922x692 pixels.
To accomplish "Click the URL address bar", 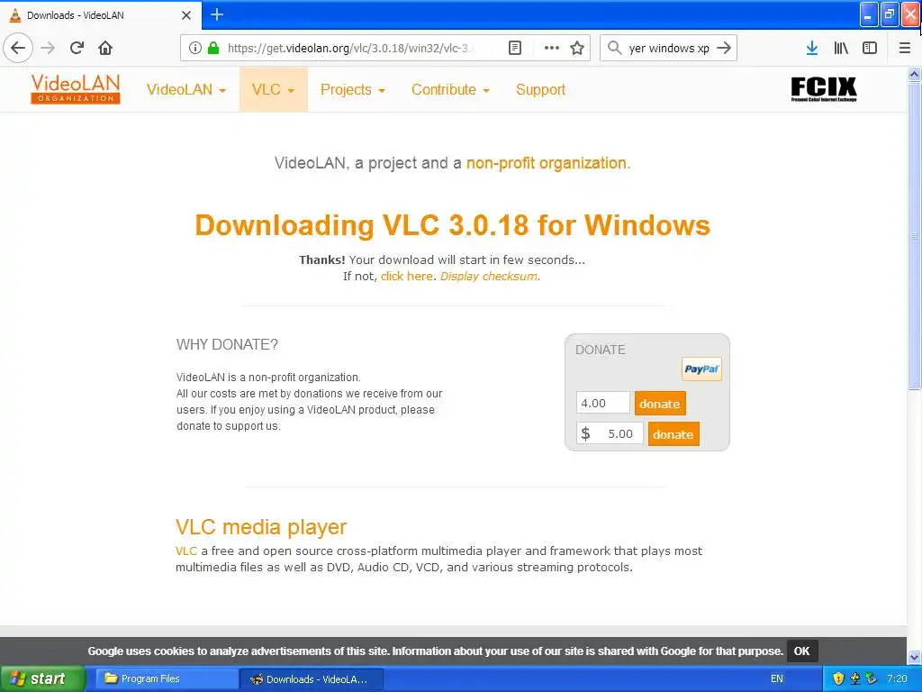I will tap(350, 48).
